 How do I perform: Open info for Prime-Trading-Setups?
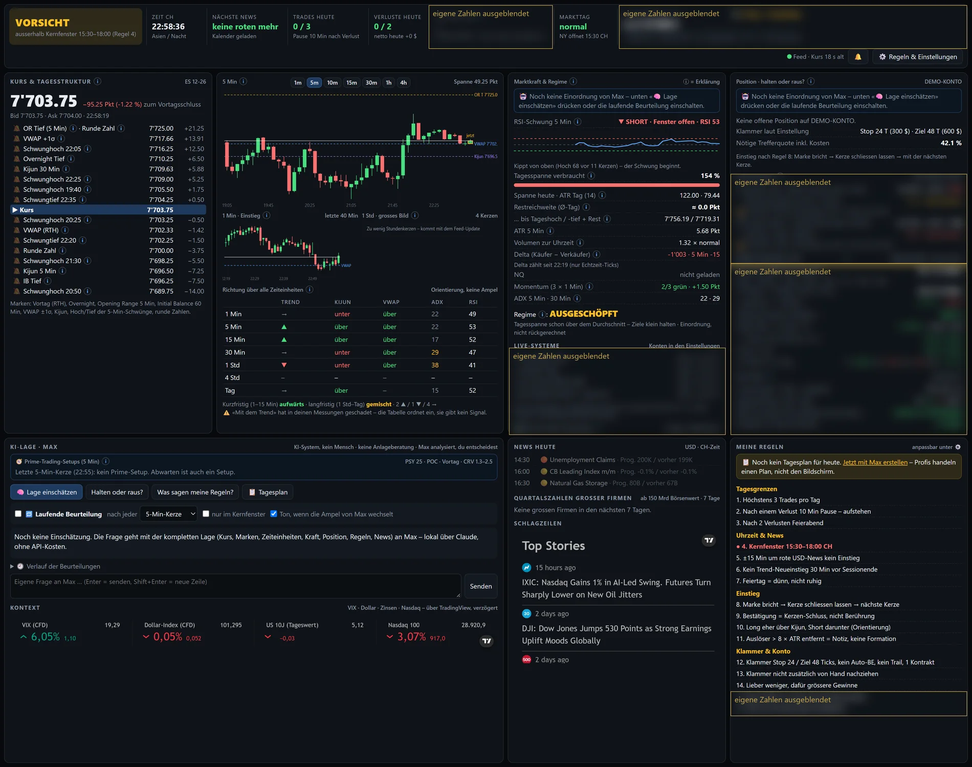(x=106, y=461)
